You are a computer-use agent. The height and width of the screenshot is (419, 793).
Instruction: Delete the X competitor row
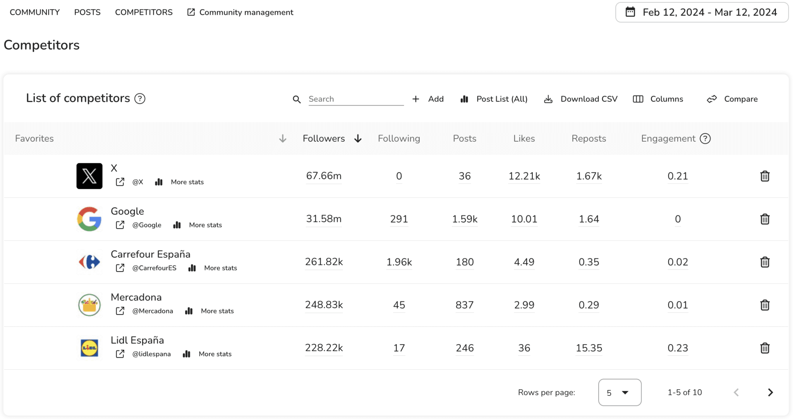coord(765,176)
